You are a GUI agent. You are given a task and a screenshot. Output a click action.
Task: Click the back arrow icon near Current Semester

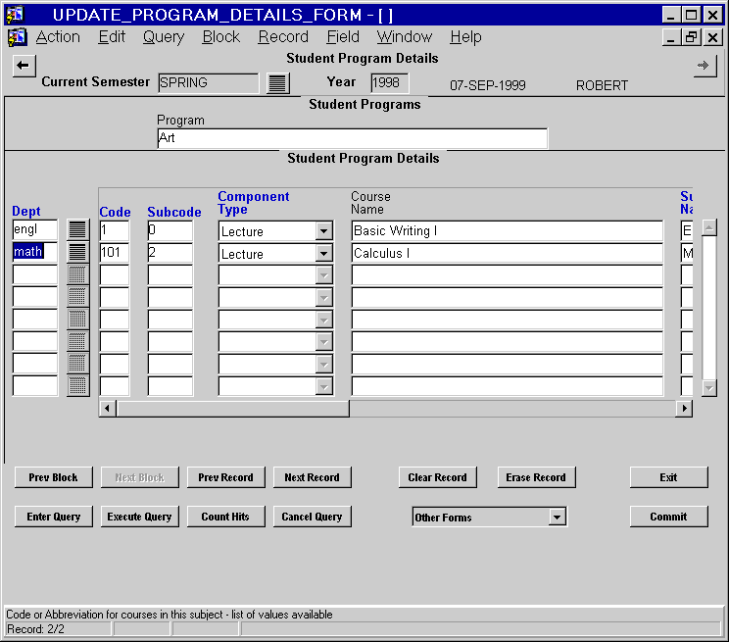(24, 65)
